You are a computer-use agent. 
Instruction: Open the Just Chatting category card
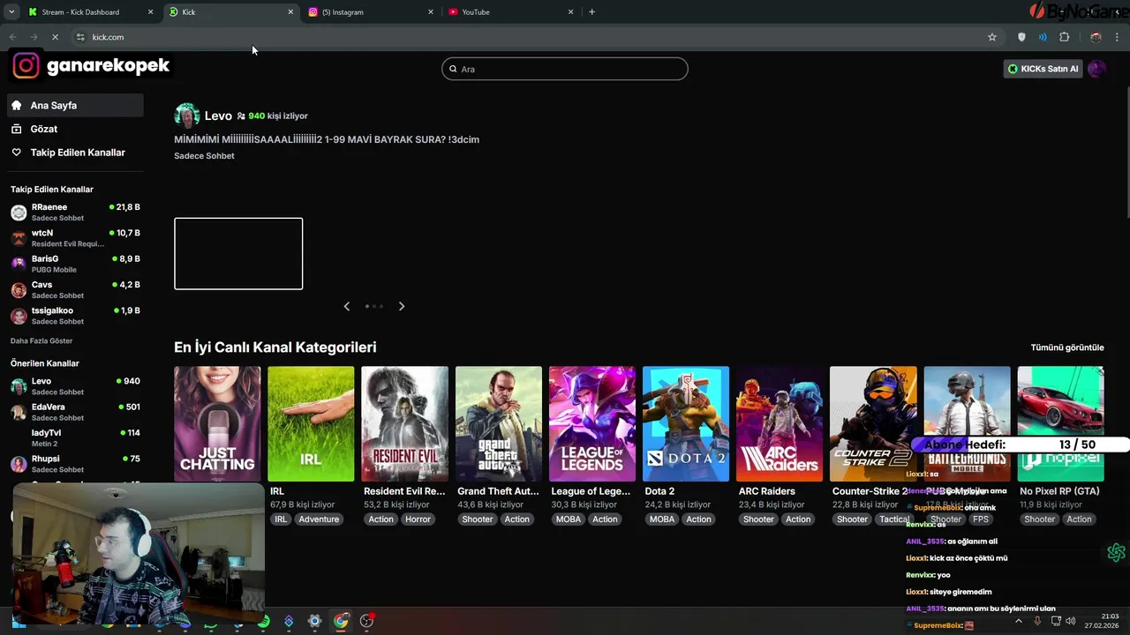click(217, 423)
